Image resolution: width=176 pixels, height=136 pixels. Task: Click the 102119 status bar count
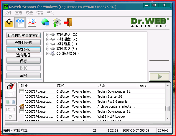click(x=113, y=130)
